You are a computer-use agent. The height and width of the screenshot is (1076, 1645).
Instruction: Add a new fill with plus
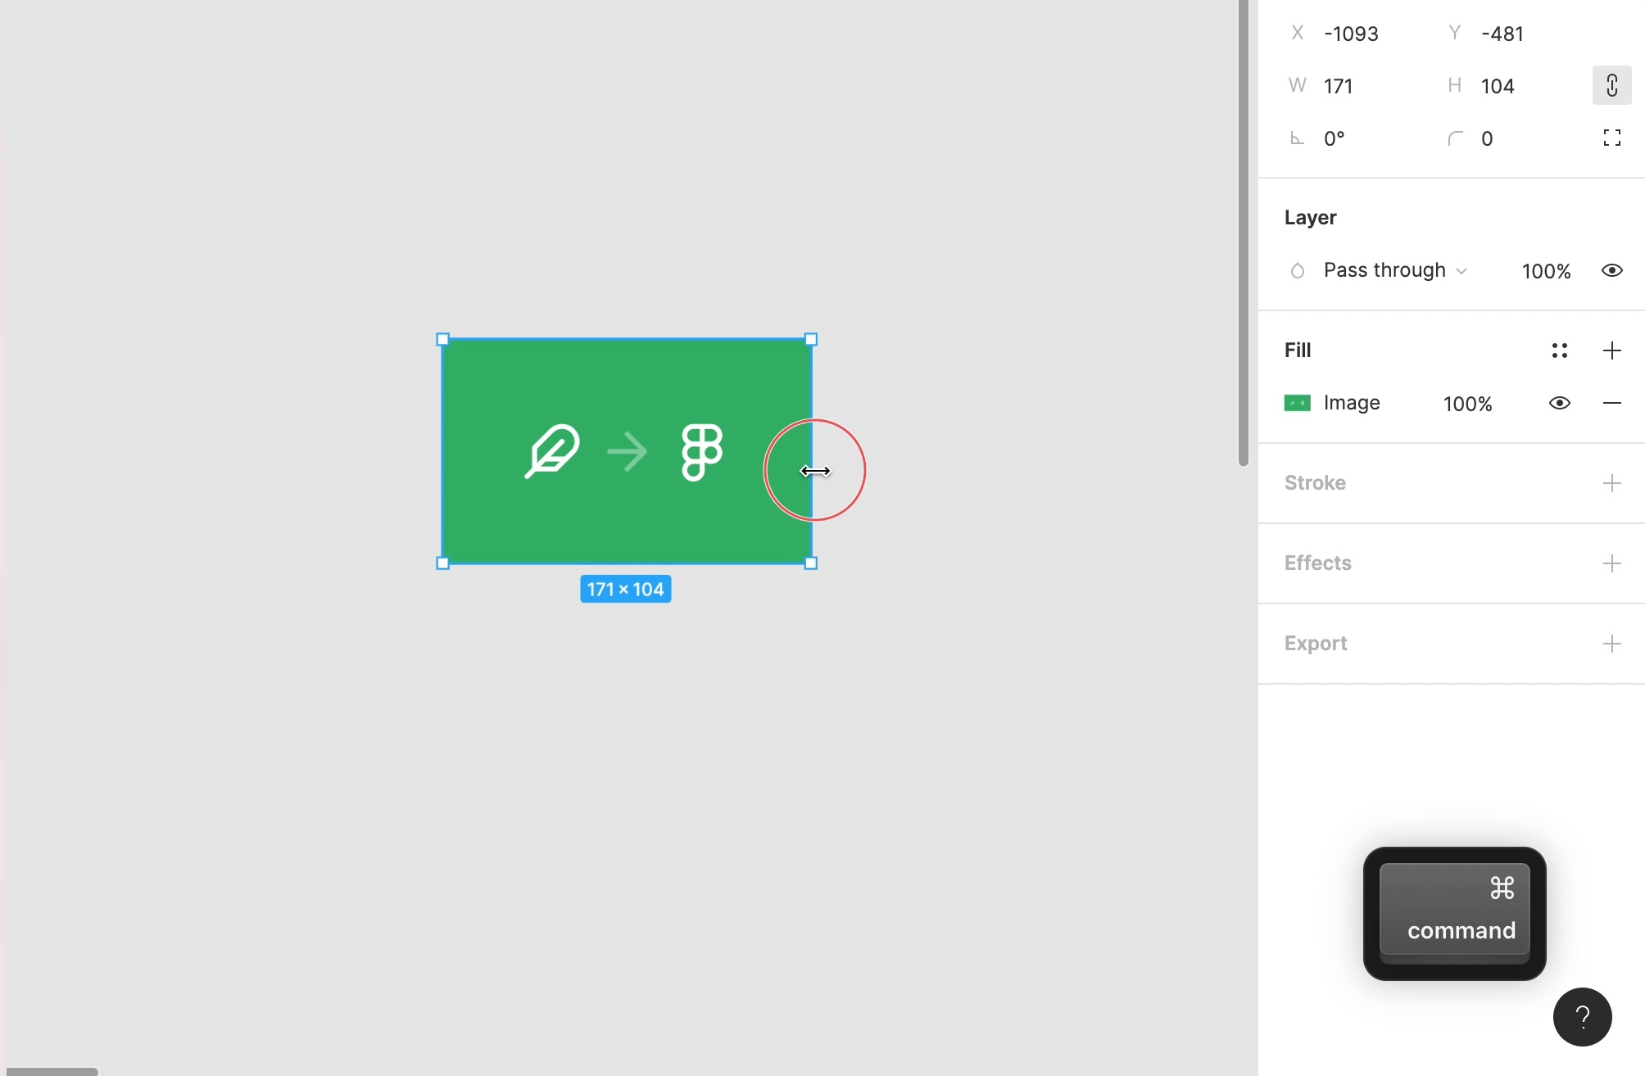[1611, 350]
